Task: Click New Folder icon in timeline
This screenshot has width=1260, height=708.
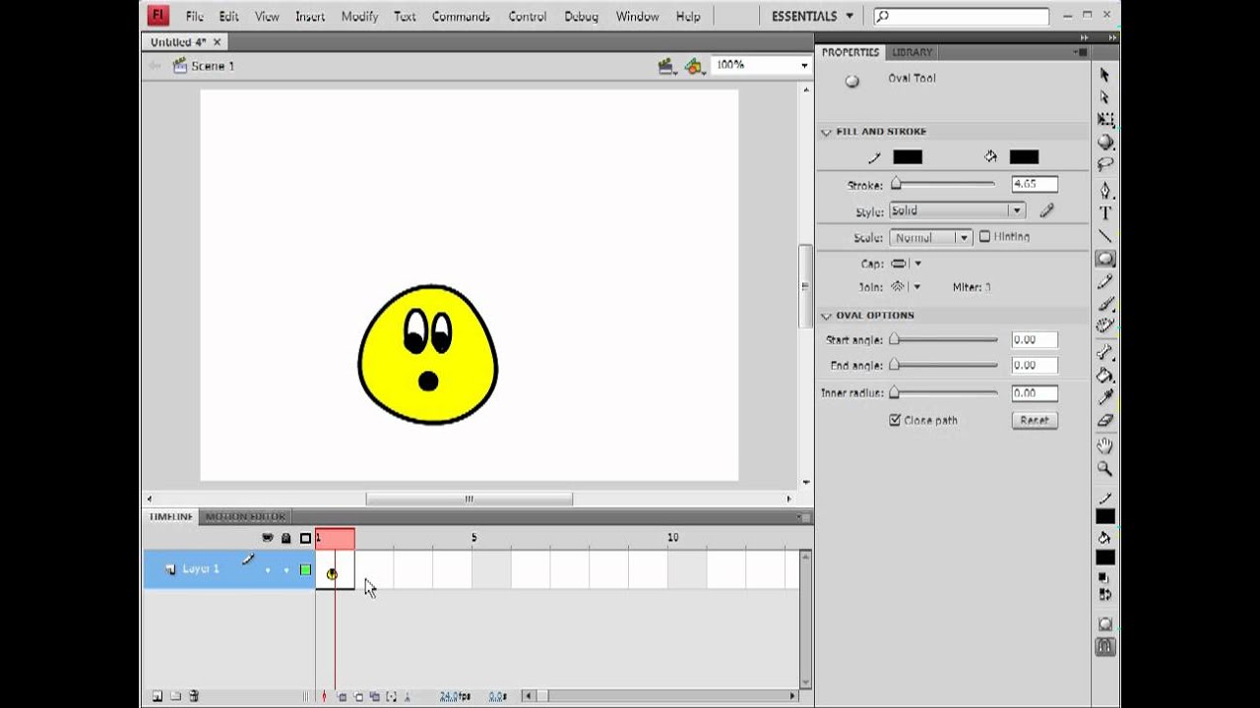Action: [x=175, y=696]
